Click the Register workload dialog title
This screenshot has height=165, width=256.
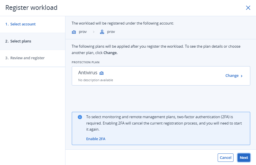(31, 8)
